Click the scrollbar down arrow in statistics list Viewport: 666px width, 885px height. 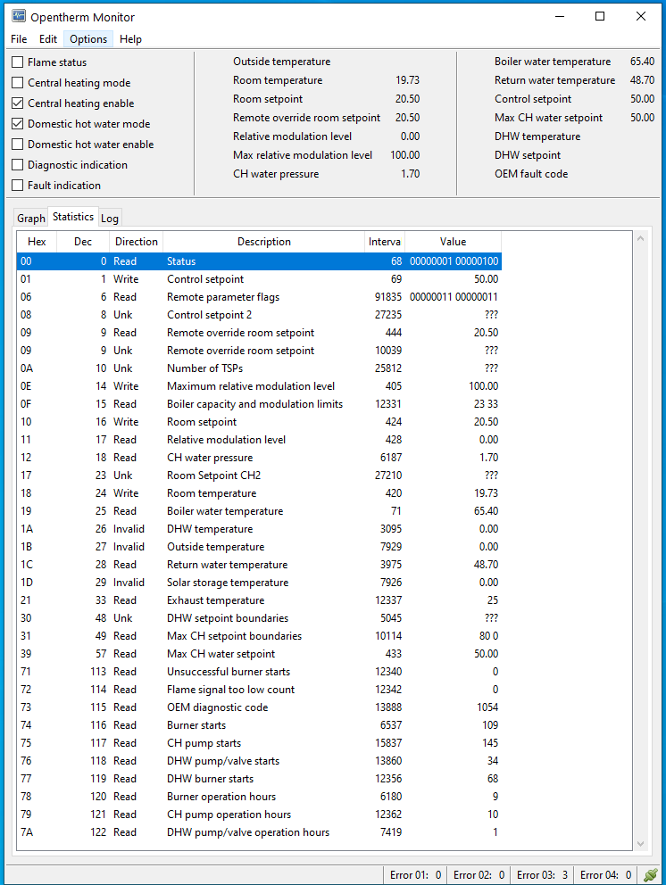[641, 844]
